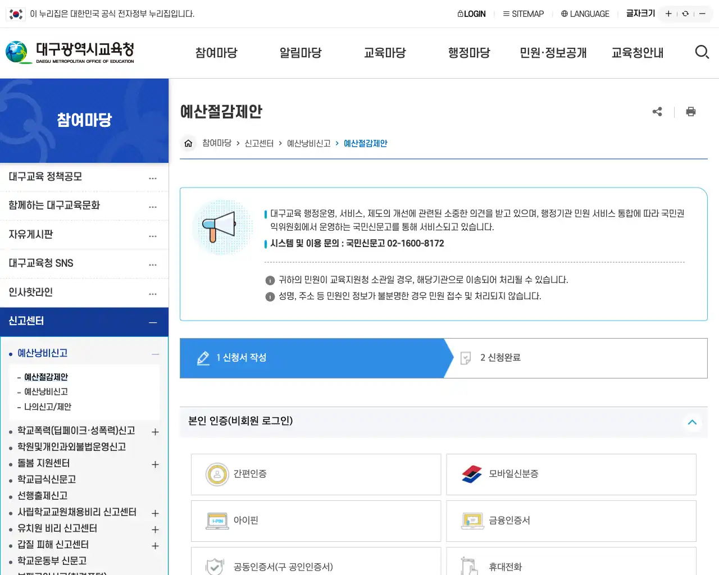
Task: Select the home icon in the breadcrumb
Action: [188, 144]
